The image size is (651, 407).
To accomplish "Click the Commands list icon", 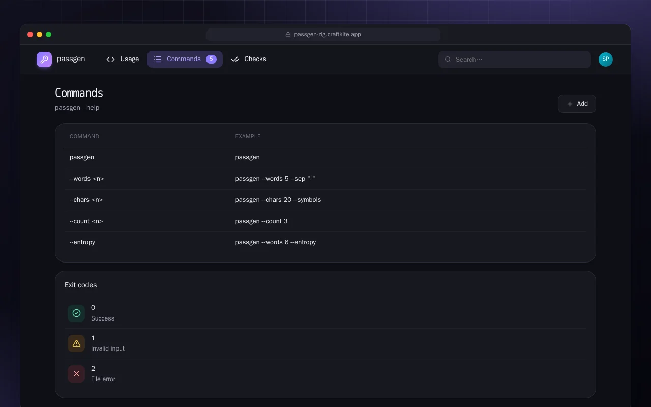I will [158, 59].
